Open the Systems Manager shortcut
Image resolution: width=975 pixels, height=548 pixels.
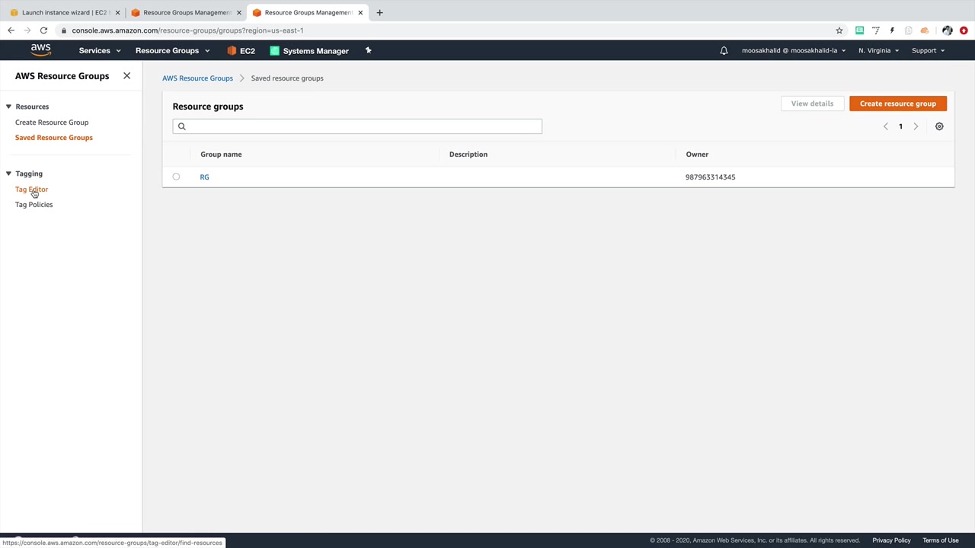309,51
